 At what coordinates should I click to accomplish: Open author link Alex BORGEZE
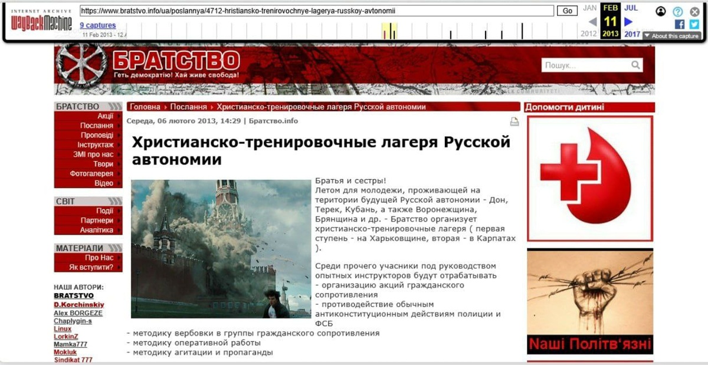pos(78,313)
